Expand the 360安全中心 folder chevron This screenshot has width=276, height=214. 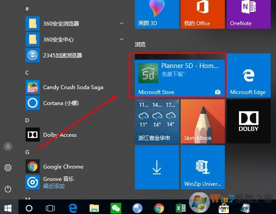click(122, 39)
